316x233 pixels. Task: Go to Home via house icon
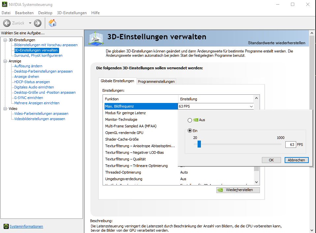(x=52, y=23)
